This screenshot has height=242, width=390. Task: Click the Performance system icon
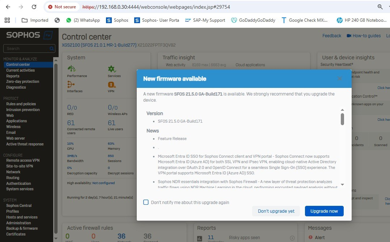(71, 69)
